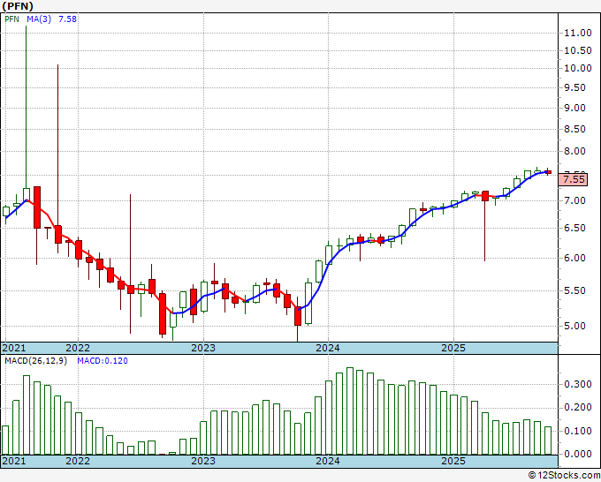Click the 0.000 MACD axis label

point(578,454)
